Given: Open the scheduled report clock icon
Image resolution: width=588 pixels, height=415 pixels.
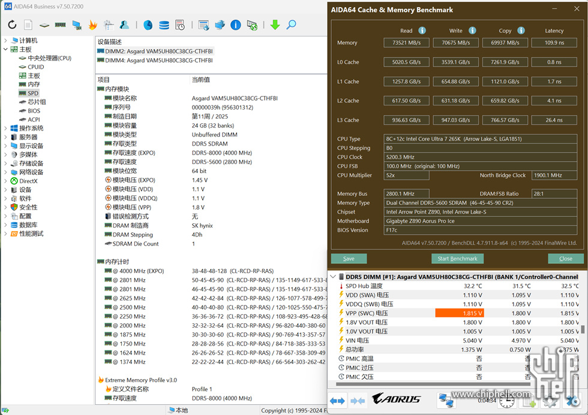Looking at the screenshot, I should [180, 25].
